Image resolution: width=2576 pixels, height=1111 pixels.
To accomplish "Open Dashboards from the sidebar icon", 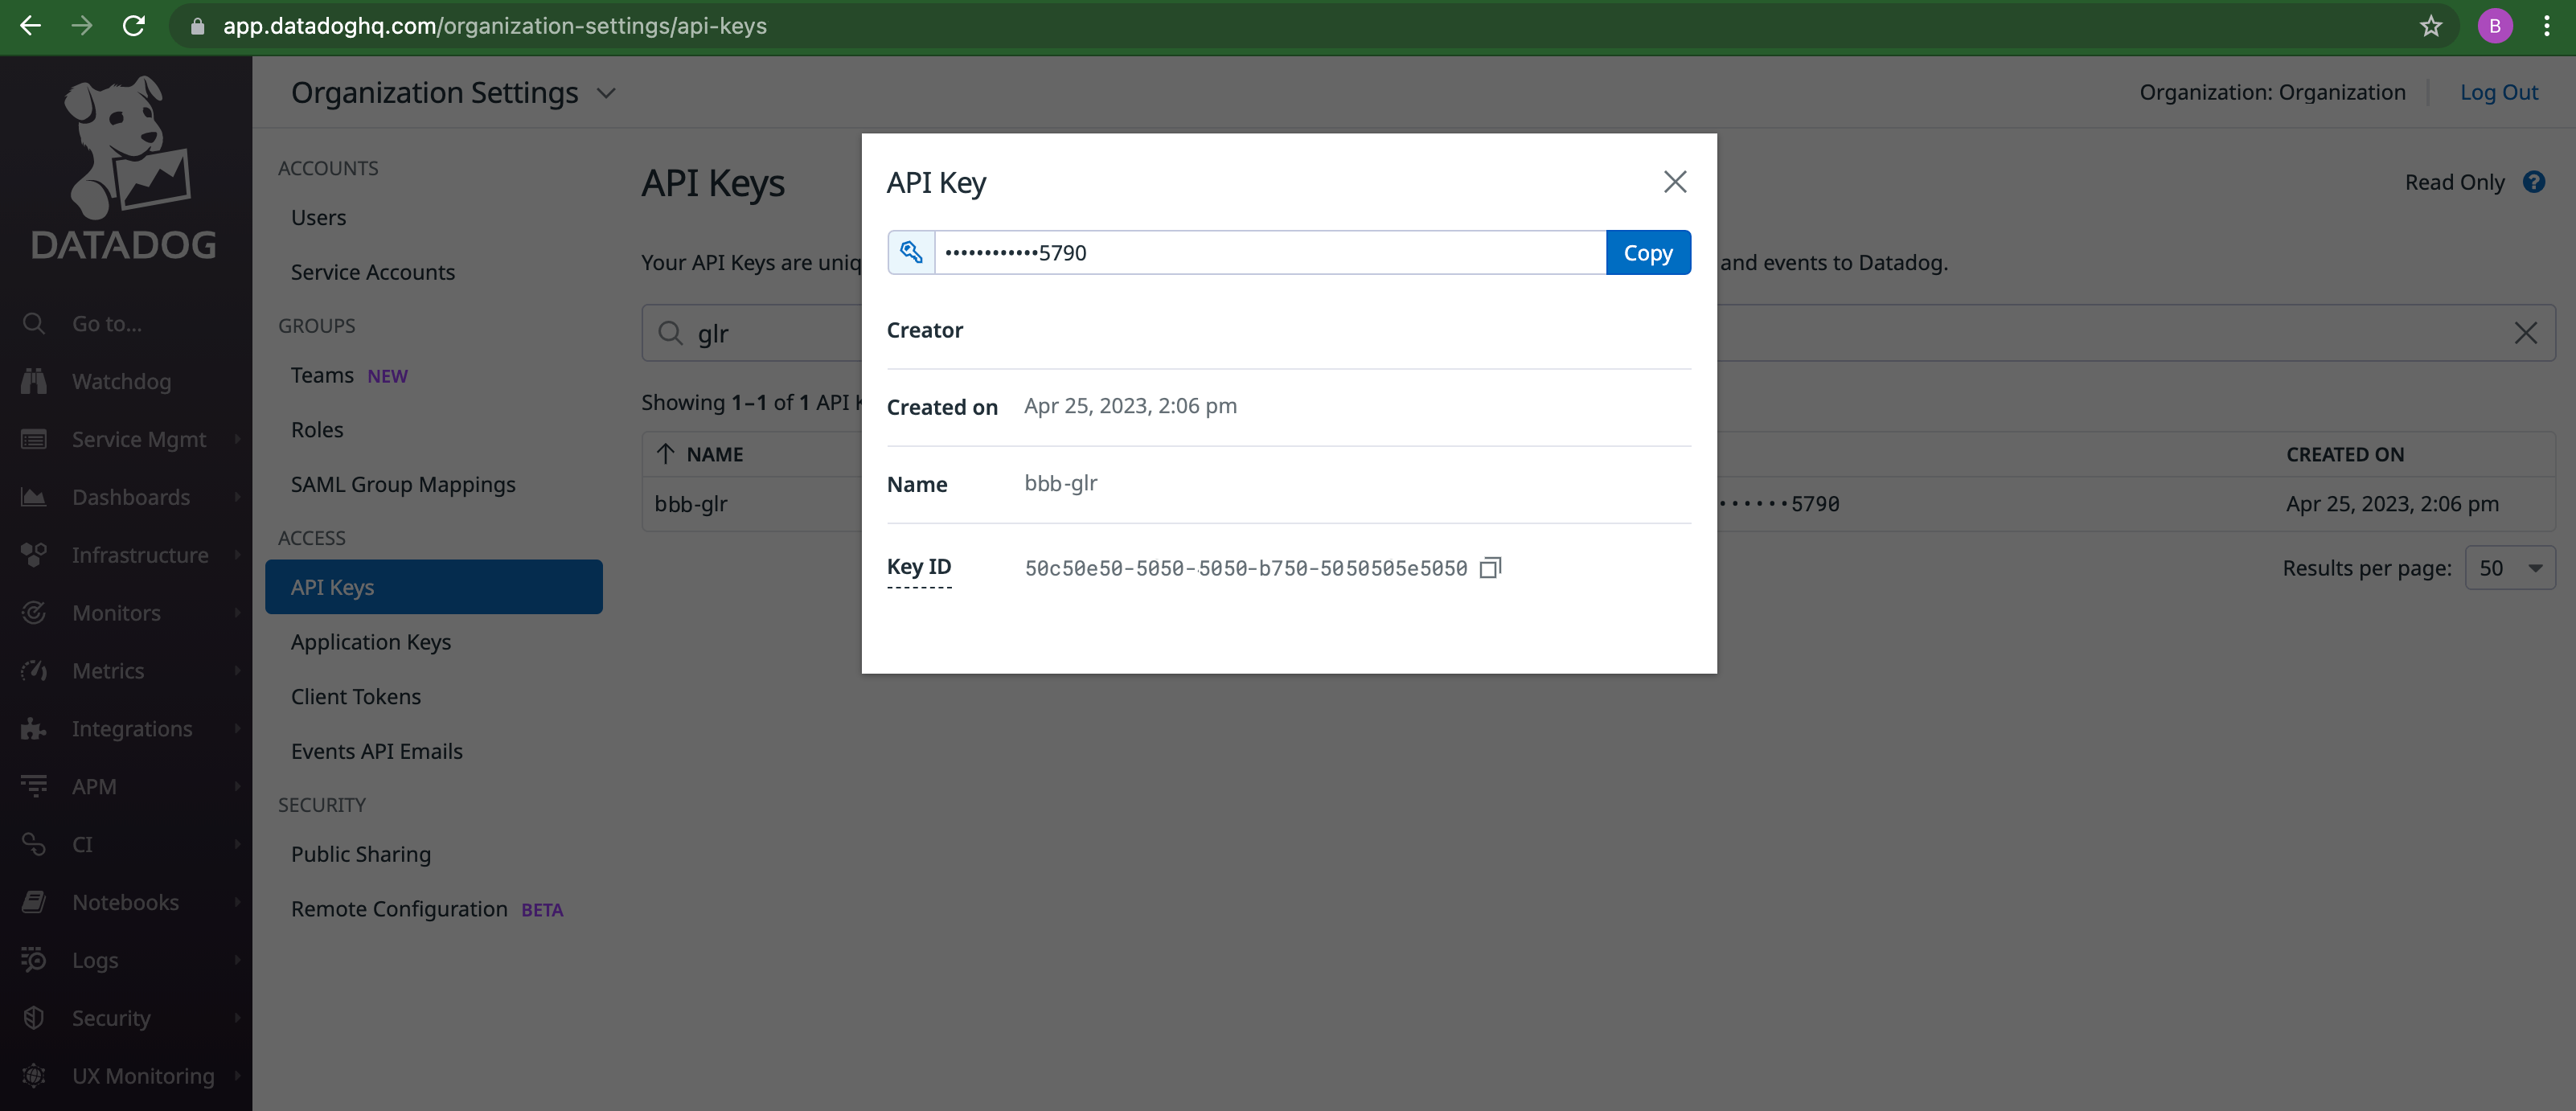I will tap(33, 496).
